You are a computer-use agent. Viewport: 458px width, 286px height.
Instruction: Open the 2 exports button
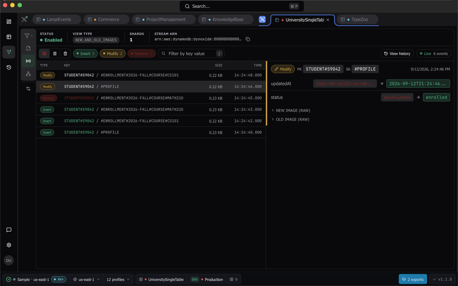pyautogui.click(x=413, y=279)
